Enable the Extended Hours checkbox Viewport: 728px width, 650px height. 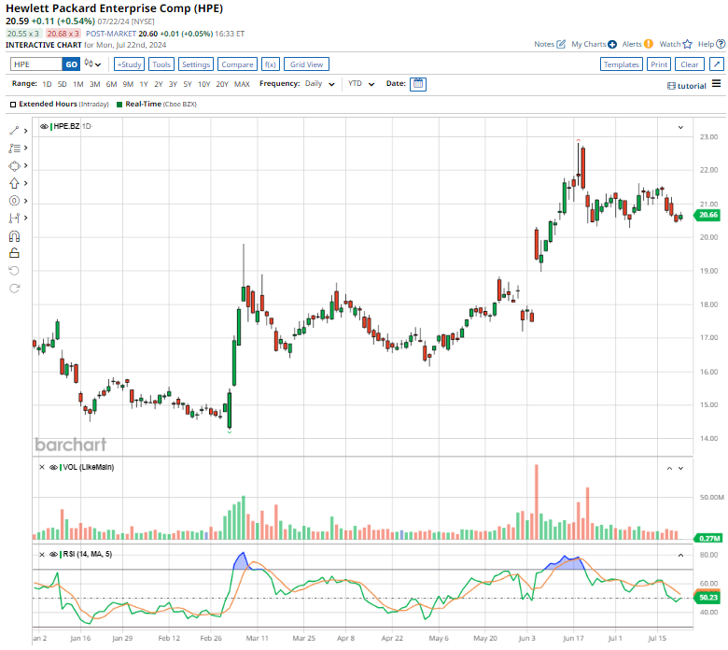pos(13,104)
